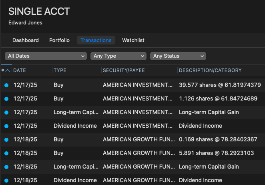The height and width of the screenshot is (185, 265).
Task: Click blue status dot on 0.169 shares row
Action: (6, 140)
